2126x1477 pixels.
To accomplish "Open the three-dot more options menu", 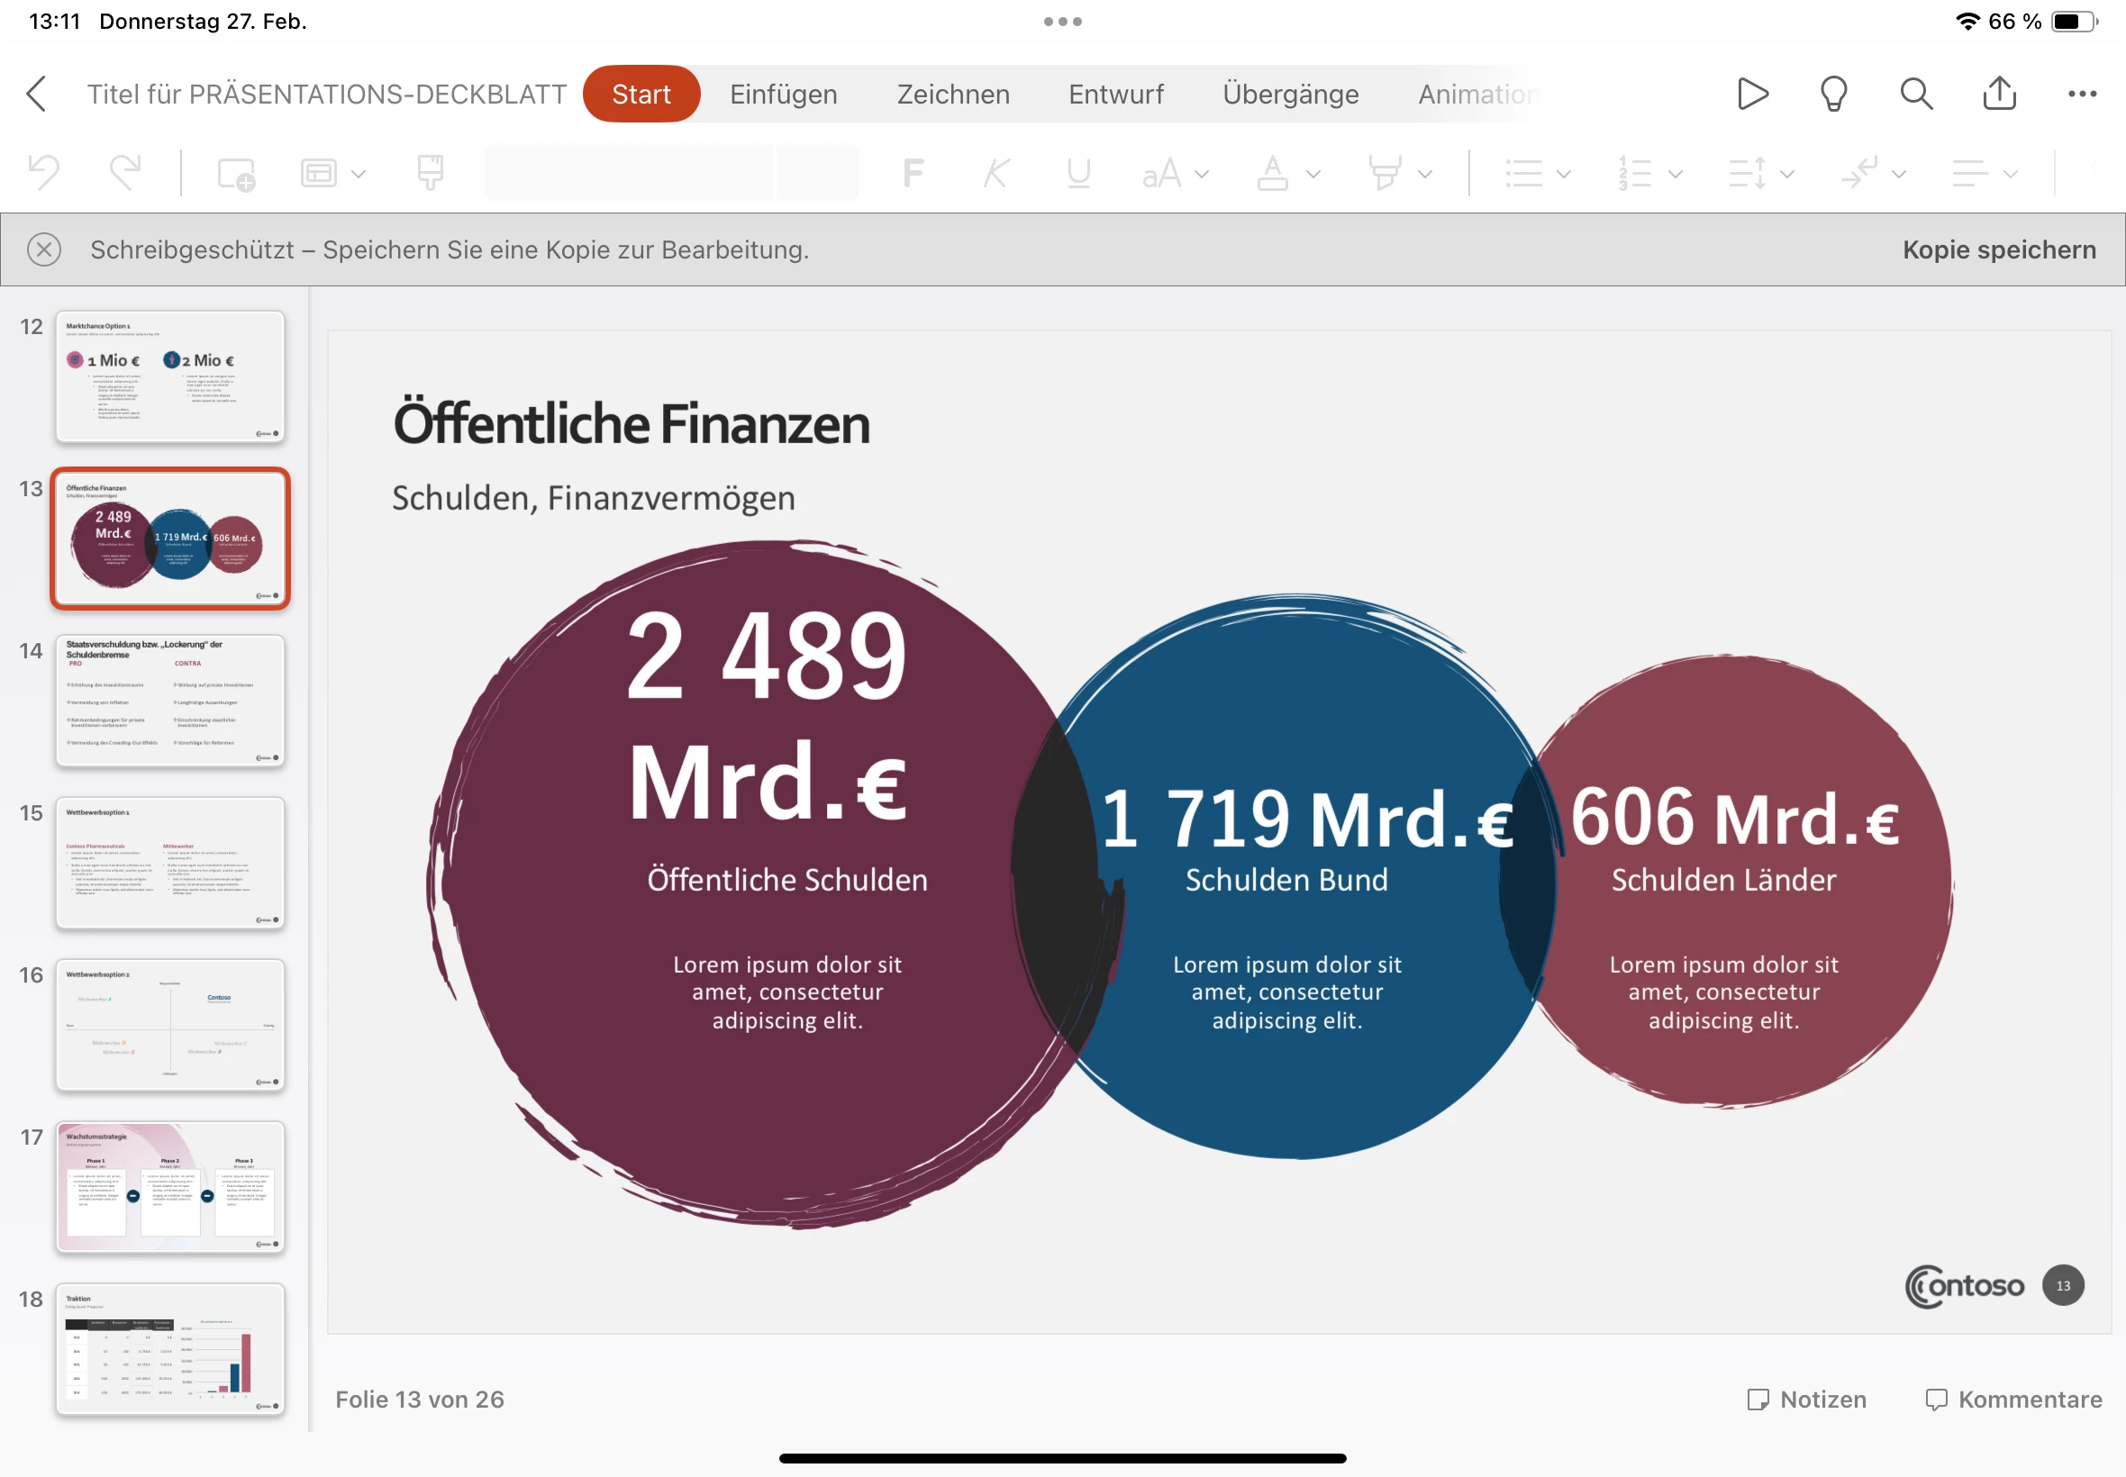I will (2082, 94).
